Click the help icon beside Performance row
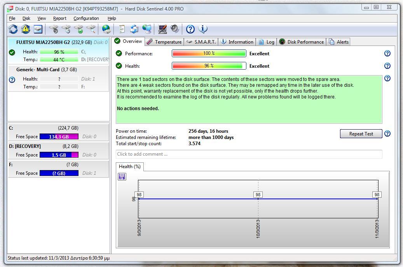Image resolution: width=403 pixels, height=267 pixels. click(x=387, y=53)
